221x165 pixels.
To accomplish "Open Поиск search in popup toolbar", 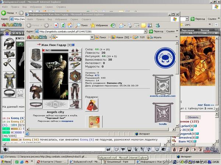I will [81, 25].
